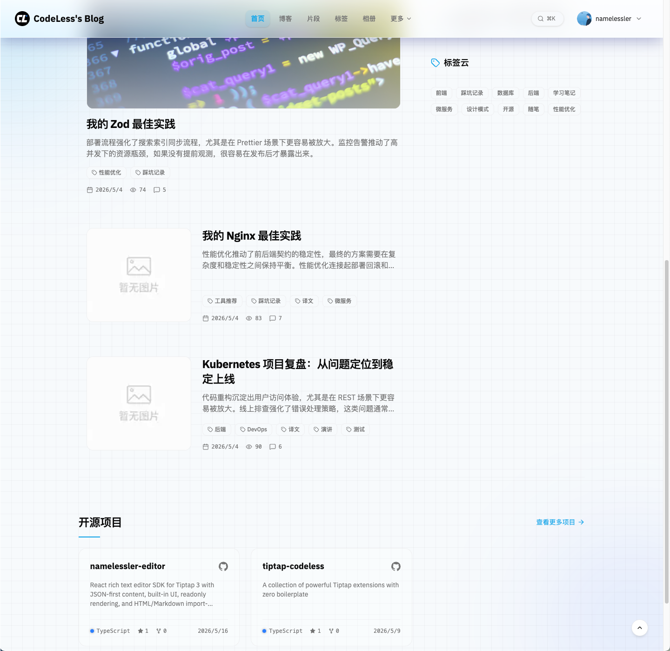Open the 博客 nav item
This screenshot has width=670, height=651.
pyautogui.click(x=286, y=19)
